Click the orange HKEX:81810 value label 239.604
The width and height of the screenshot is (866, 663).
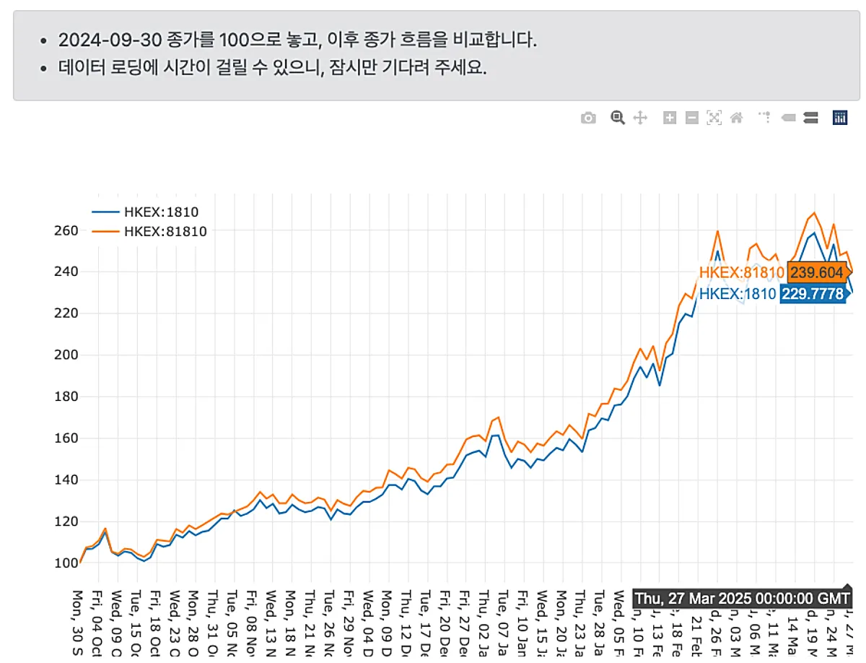[x=818, y=272]
